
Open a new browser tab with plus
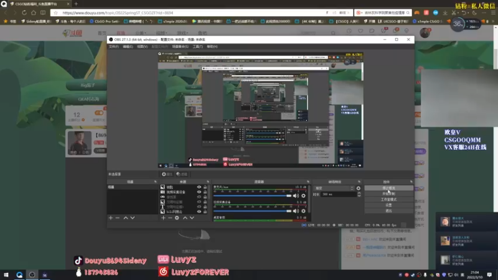click(x=76, y=4)
